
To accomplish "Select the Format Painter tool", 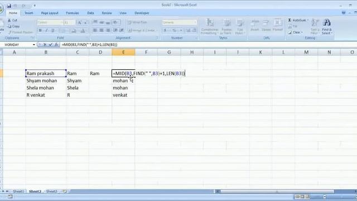I will coord(21,32).
